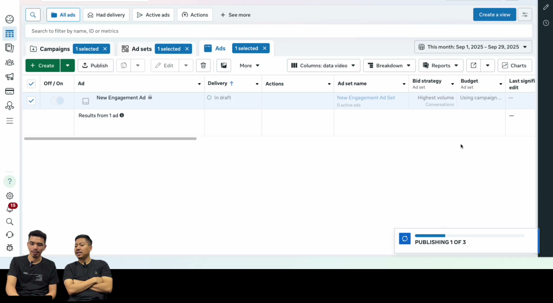The height and width of the screenshot is (303, 553).
Task: Uncheck the New Engagement Ad row checkbox
Action: [x=31, y=101]
